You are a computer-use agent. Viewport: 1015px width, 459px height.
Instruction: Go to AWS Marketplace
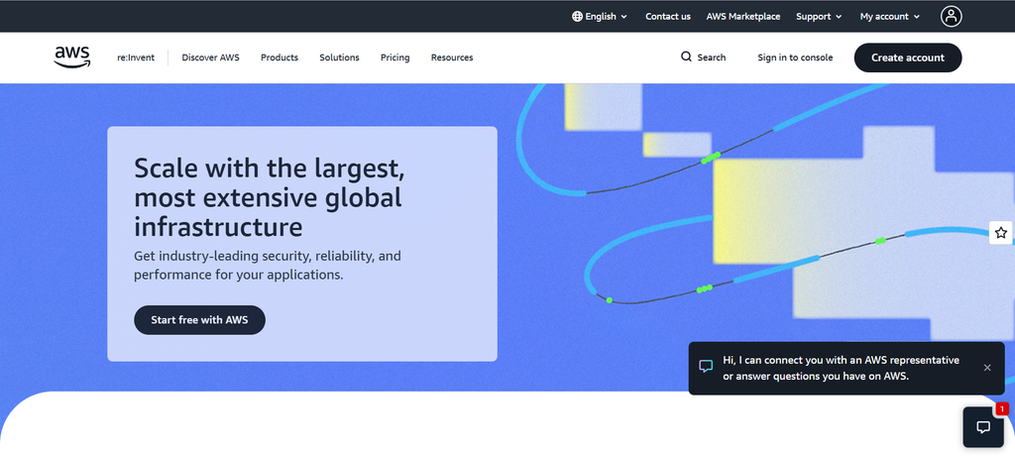click(743, 16)
